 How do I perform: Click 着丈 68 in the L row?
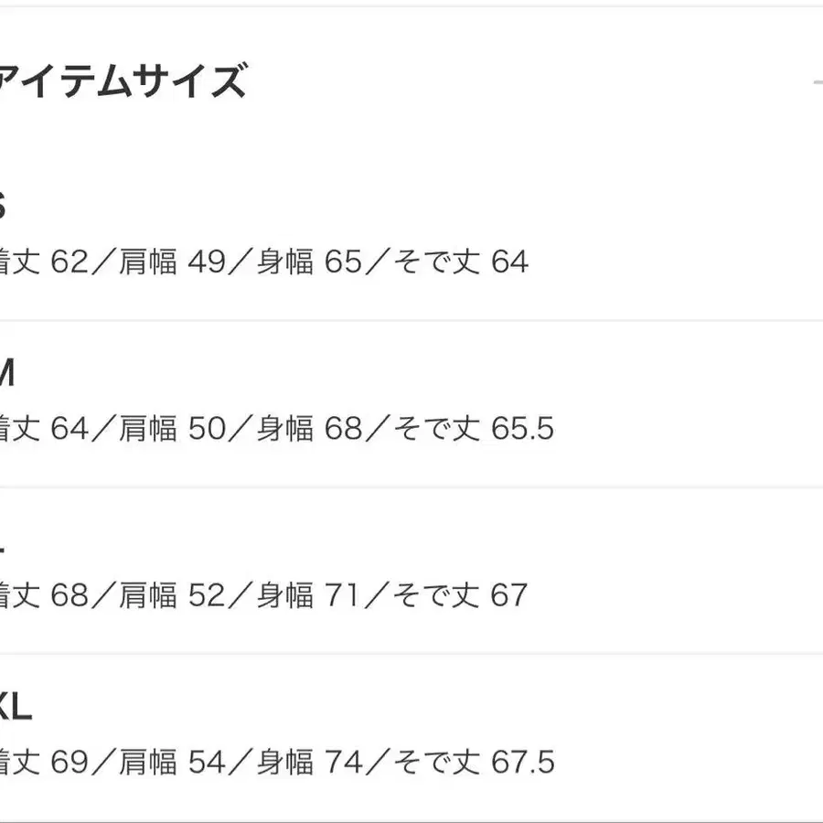(43, 596)
